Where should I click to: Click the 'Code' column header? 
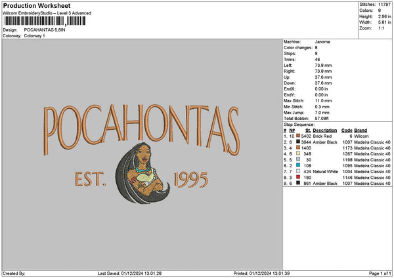(347, 130)
